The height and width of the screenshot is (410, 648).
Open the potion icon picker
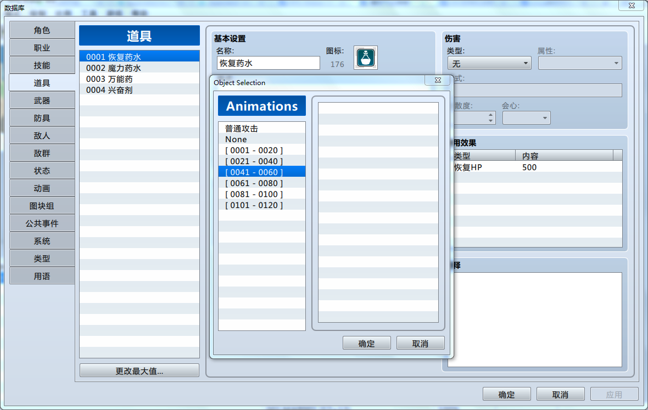click(x=365, y=58)
